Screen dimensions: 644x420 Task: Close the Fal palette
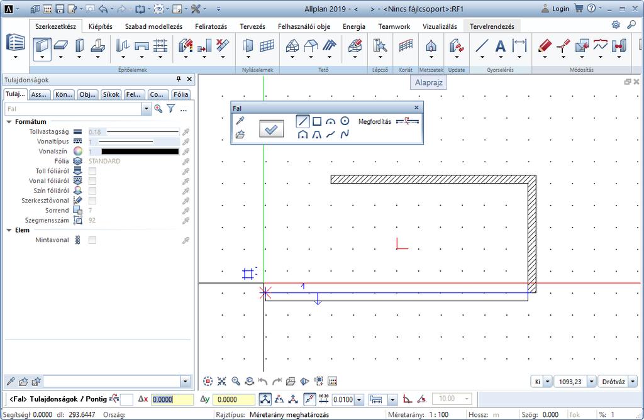click(x=416, y=108)
